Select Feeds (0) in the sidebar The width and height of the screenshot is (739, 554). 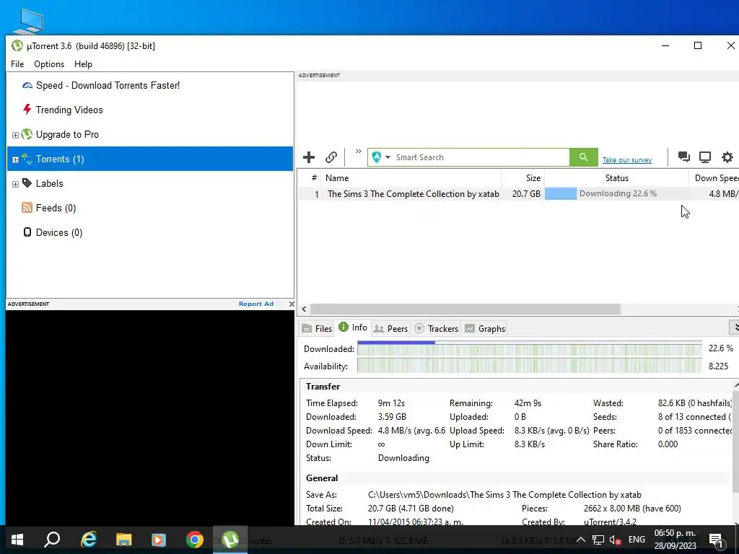(x=56, y=208)
